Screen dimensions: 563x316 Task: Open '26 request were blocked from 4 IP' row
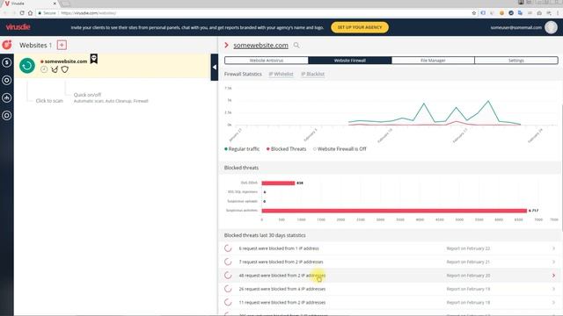click(391, 289)
